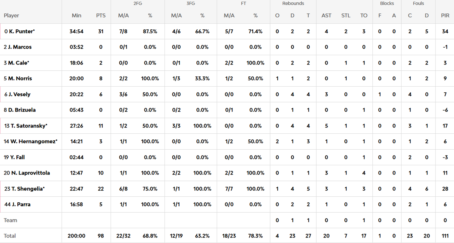Sort table by the PIR header
Viewport: 454px width, 243px height.
click(445, 15)
